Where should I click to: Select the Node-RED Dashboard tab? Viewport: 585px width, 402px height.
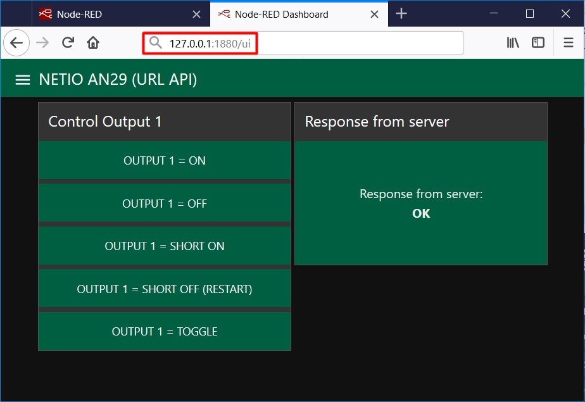299,14
